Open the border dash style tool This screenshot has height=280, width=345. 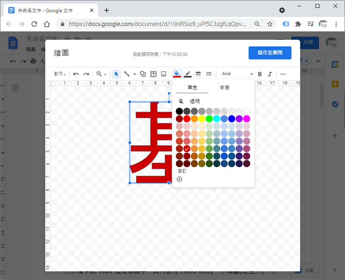point(209,74)
